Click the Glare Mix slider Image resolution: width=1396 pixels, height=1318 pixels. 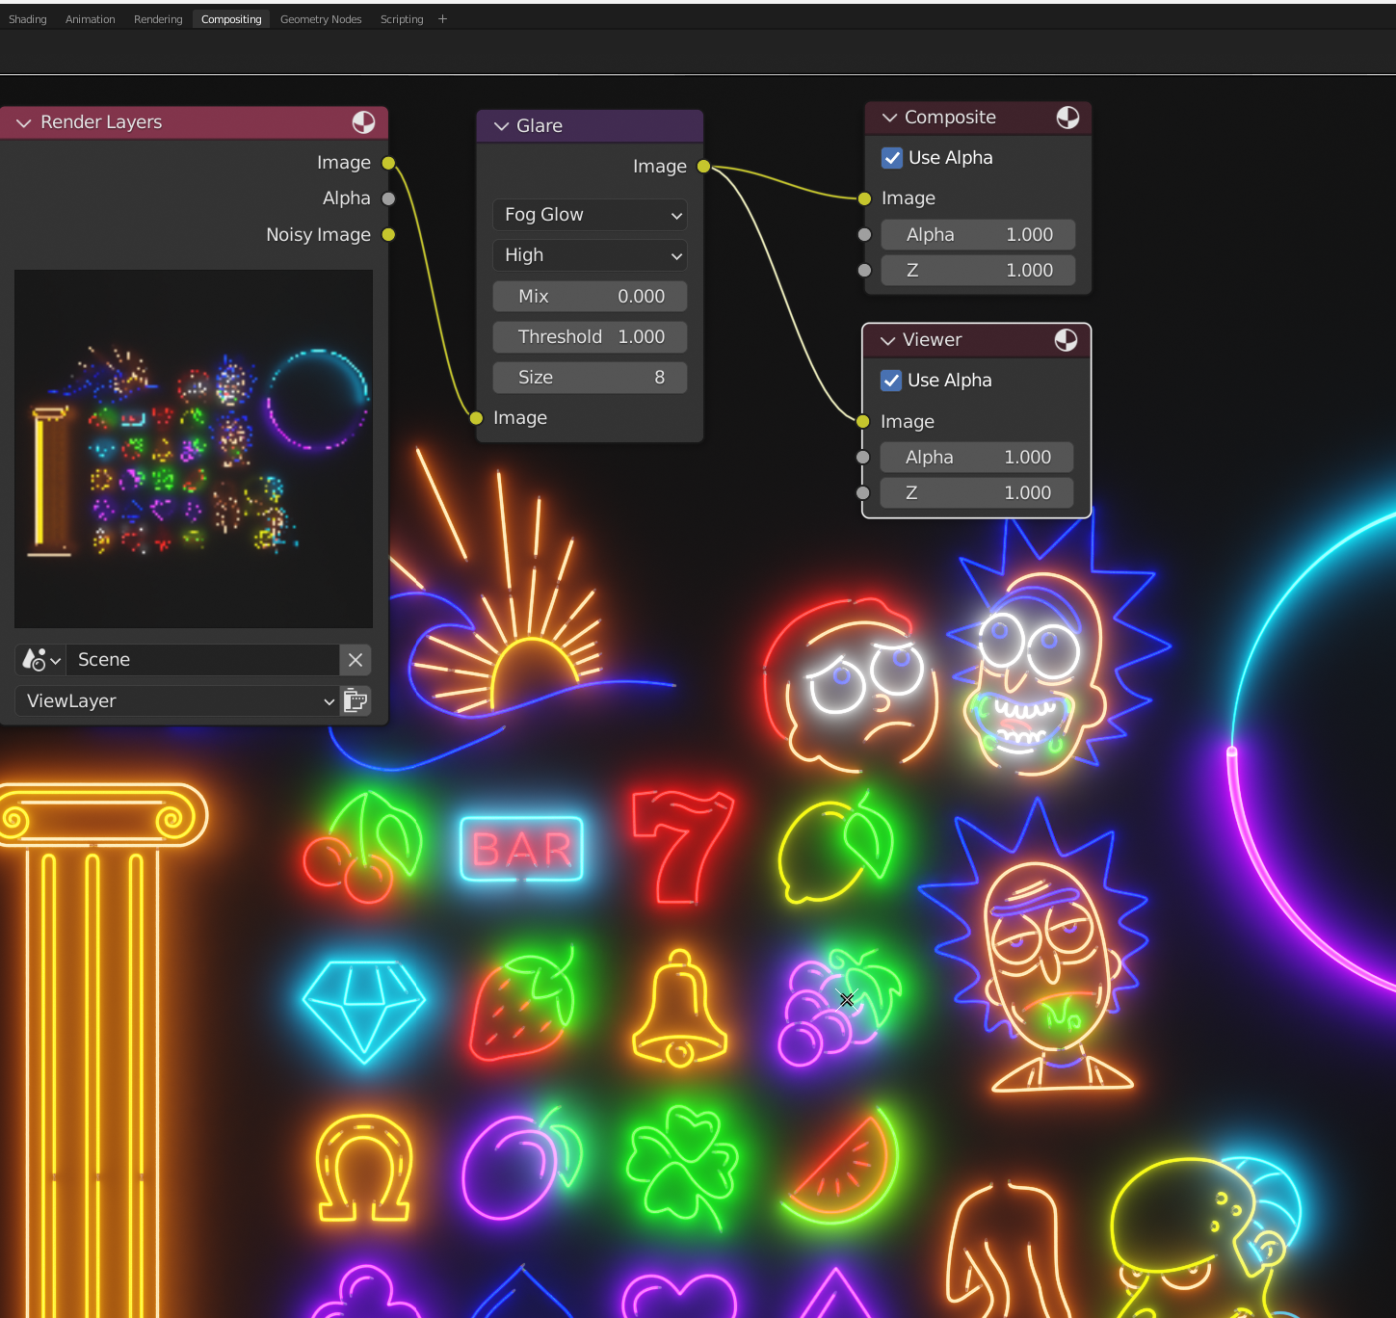pyautogui.click(x=590, y=297)
